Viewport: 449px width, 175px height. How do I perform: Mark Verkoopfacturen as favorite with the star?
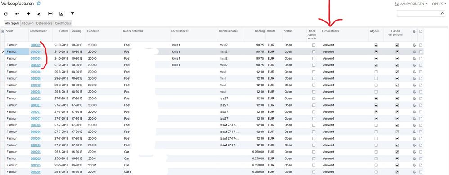coord(39,4)
